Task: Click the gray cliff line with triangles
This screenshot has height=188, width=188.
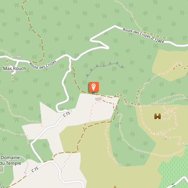Action: [x=105, y=68]
